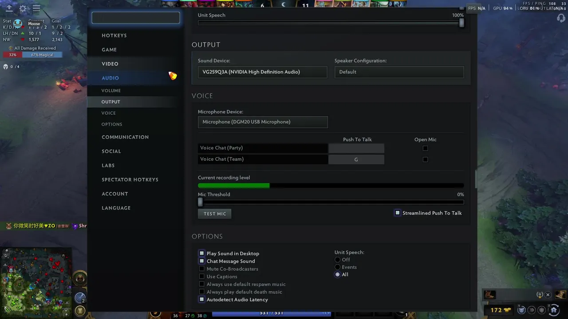This screenshot has height=319, width=568.
Task: Jump to the Voice subsection
Action: pos(108,113)
